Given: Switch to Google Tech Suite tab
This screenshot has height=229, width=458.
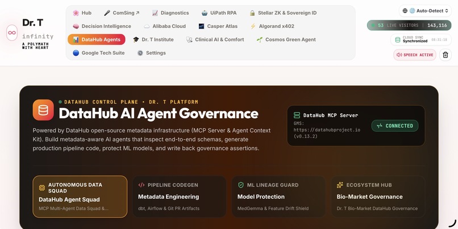Looking at the screenshot, I should (99, 53).
